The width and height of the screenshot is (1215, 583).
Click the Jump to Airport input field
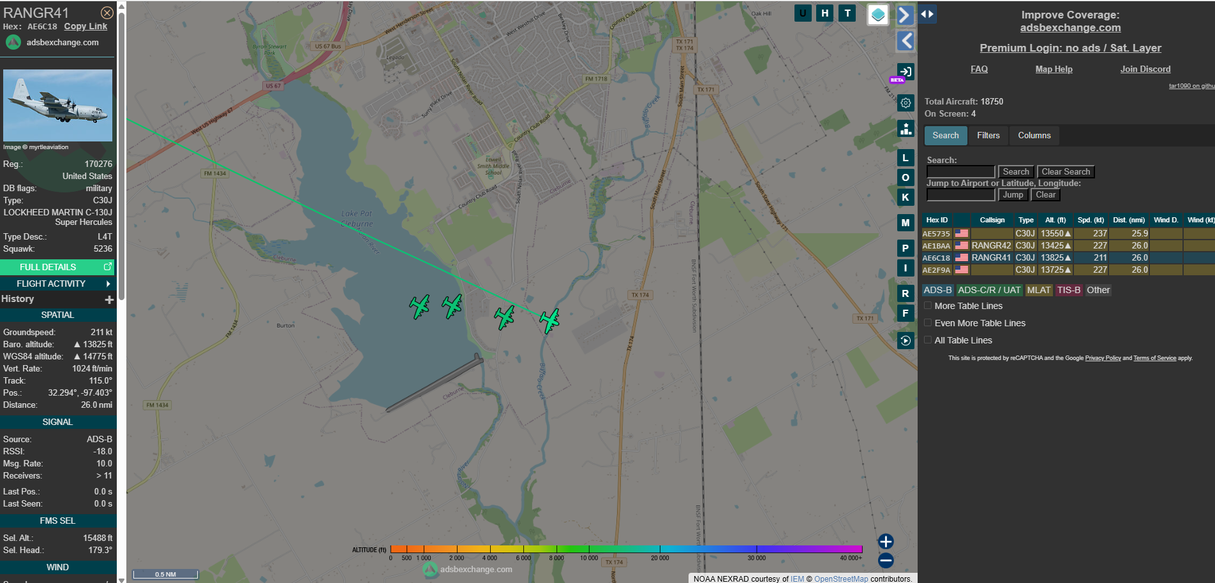[x=961, y=195]
